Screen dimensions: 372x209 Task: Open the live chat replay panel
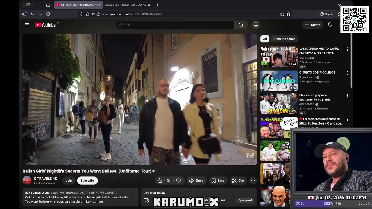245,200
